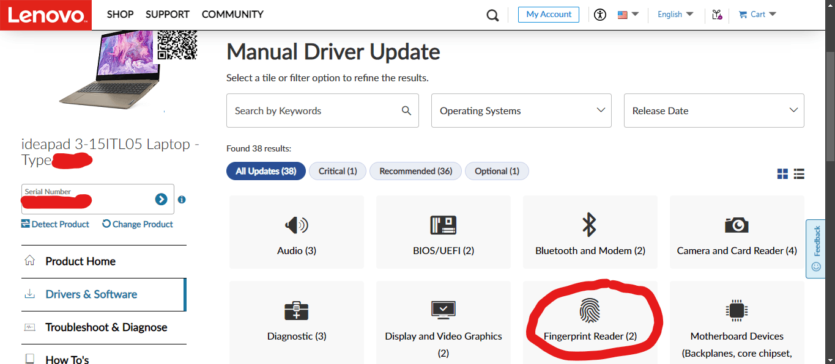The height and width of the screenshot is (364, 835).
Task: Open the Motherboard Devices tile
Action: [737, 322]
